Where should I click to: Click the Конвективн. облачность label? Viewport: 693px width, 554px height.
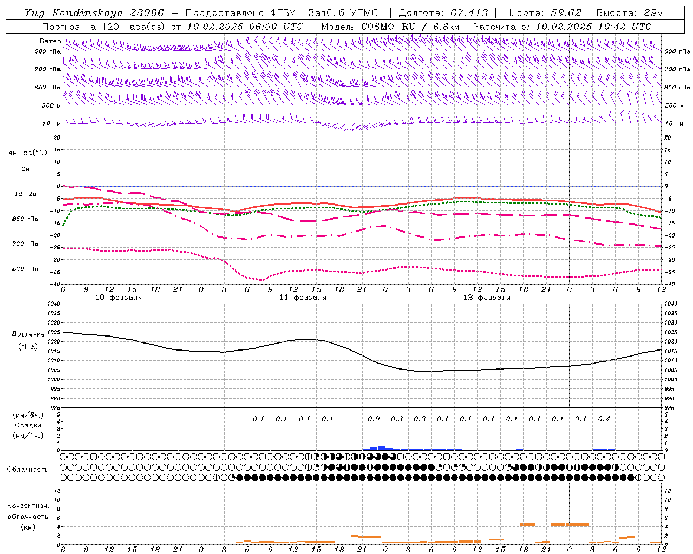(x=28, y=516)
